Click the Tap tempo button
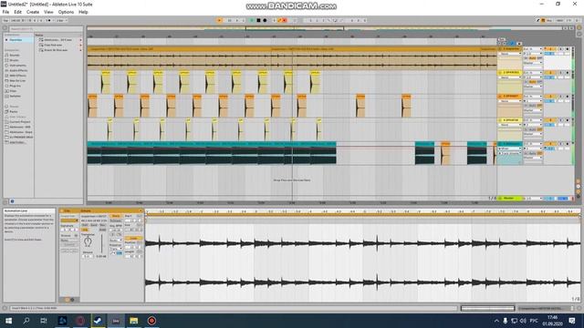This screenshot has width=584, height=328. (x=5, y=20)
